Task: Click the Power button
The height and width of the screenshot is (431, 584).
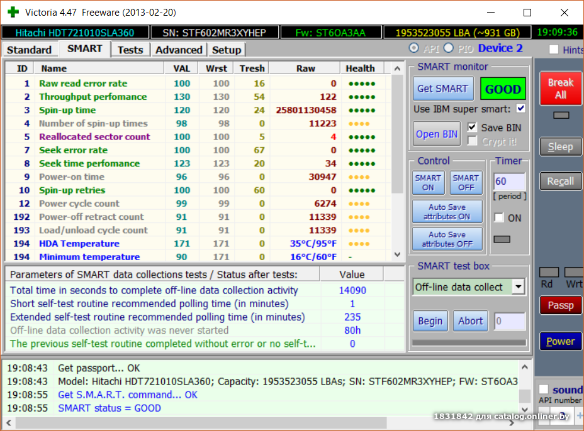Action: tap(561, 341)
